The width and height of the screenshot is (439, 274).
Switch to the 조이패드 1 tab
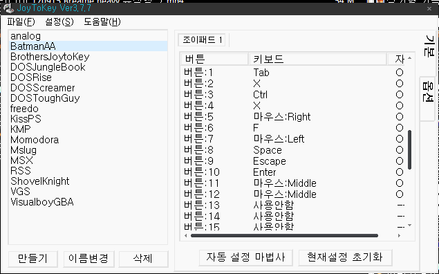click(202, 39)
